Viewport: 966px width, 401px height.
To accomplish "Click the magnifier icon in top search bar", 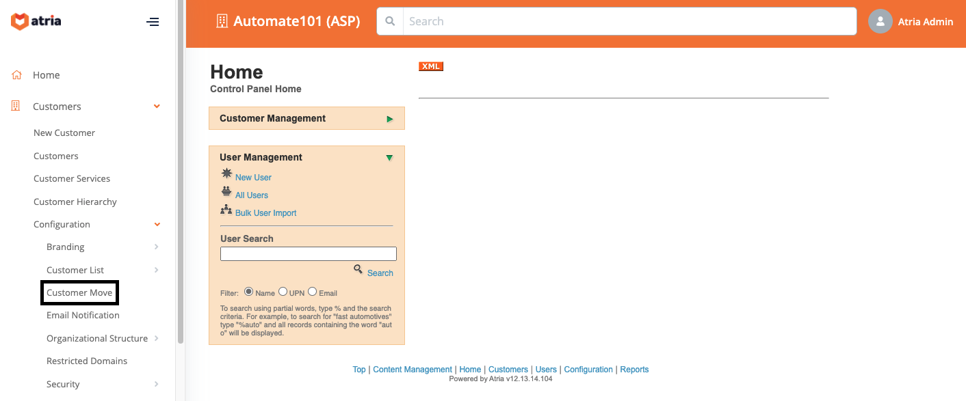I will click(x=390, y=21).
